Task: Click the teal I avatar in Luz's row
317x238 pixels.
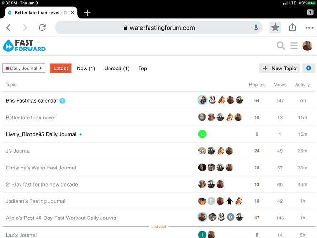Action: [x=202, y=234]
